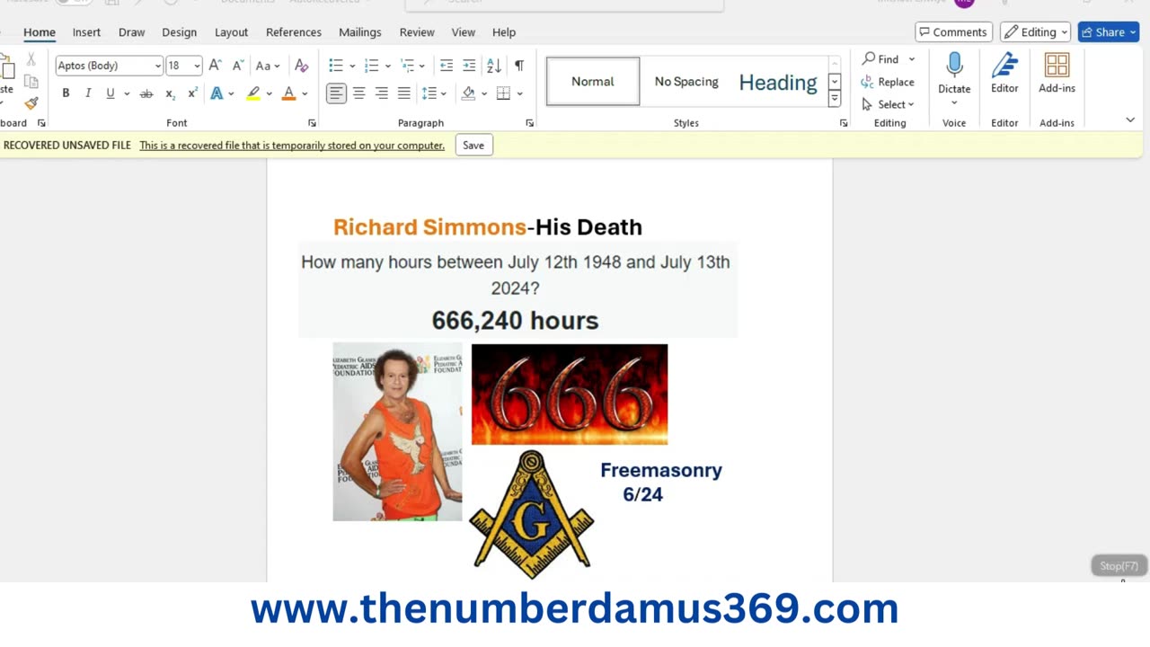Image resolution: width=1150 pixels, height=647 pixels.
Task: Click the Numbering list icon
Action: [371, 66]
